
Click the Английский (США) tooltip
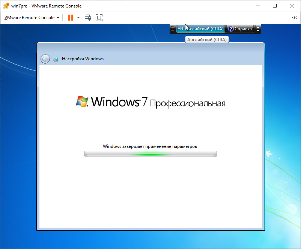207,40
